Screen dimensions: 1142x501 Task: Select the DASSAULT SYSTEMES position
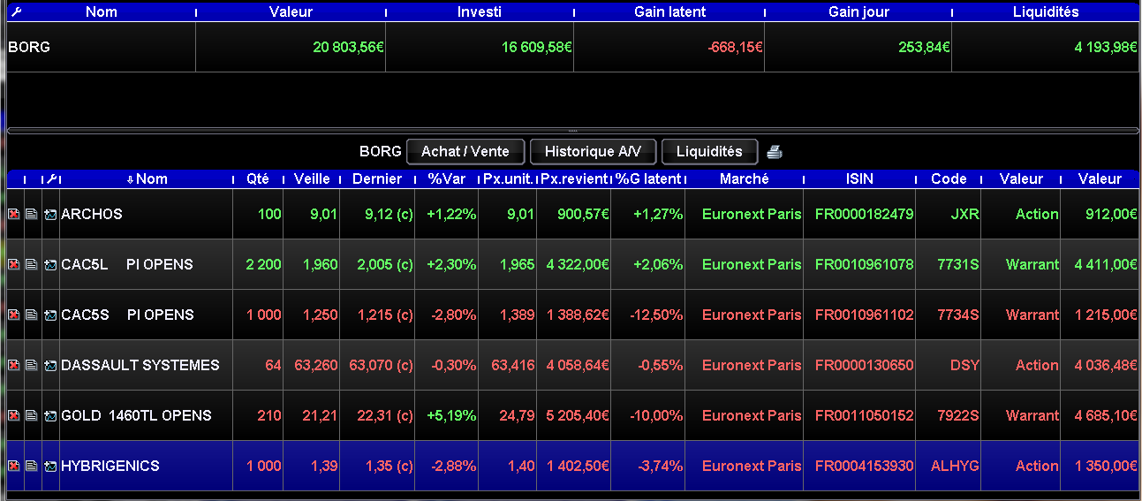pos(140,366)
